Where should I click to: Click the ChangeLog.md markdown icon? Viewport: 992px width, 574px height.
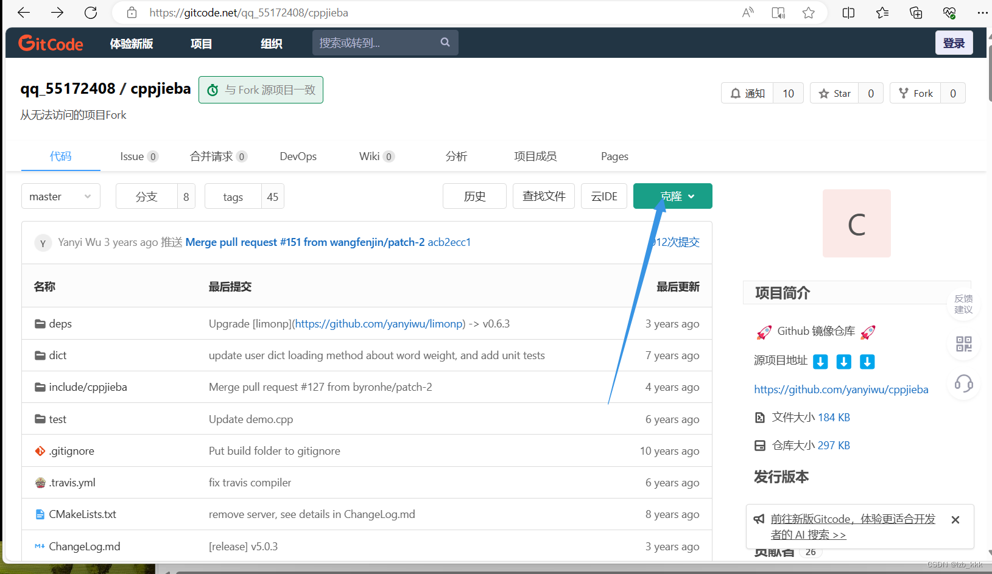(x=40, y=547)
